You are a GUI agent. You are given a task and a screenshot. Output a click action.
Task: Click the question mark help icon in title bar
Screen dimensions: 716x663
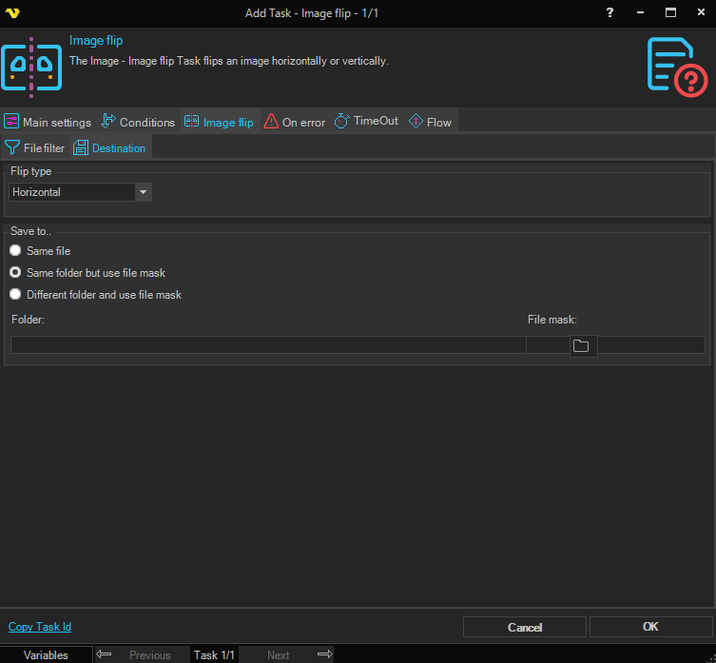pyautogui.click(x=610, y=12)
